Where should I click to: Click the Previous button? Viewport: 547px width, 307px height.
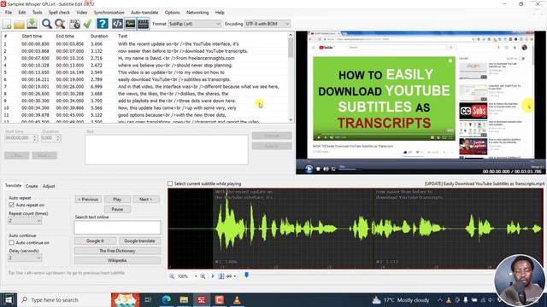pos(88,199)
